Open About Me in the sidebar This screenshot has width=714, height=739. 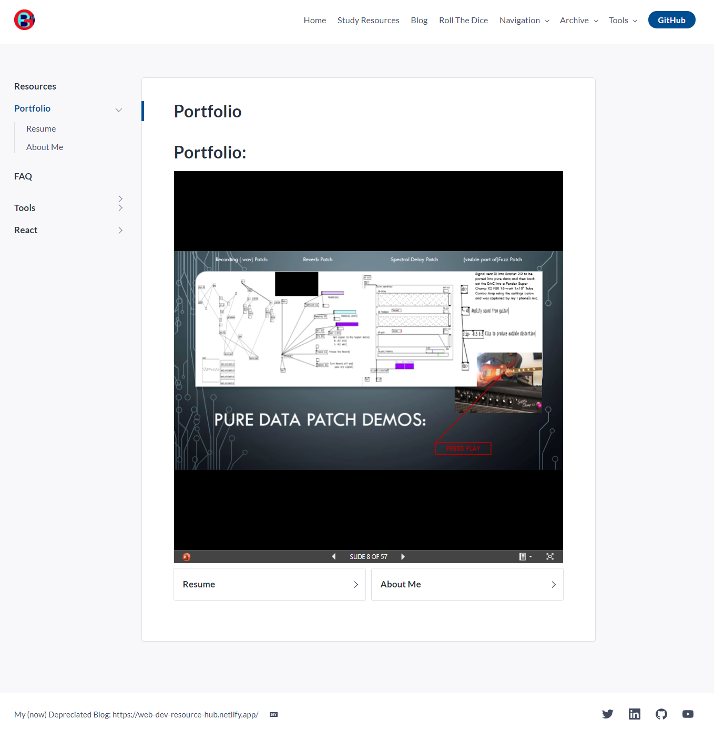[x=45, y=147]
